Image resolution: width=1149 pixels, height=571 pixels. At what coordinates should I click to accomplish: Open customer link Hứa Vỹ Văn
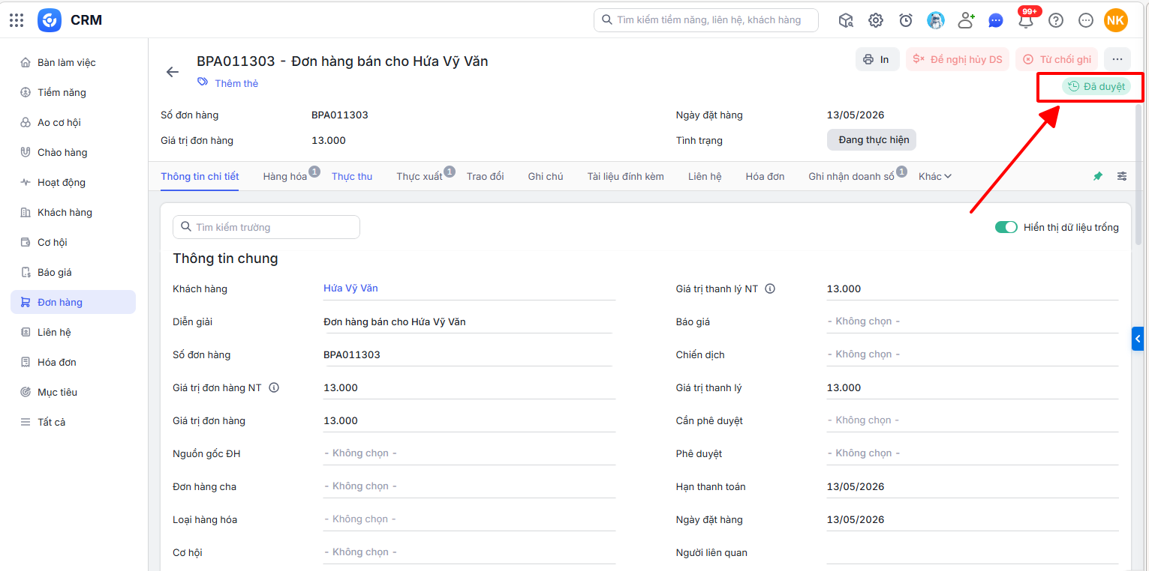coord(350,288)
